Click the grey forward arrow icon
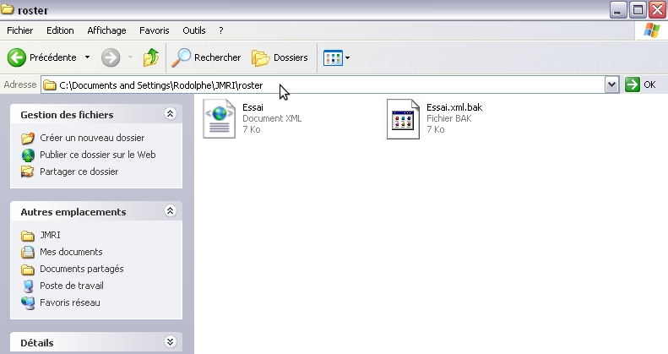This screenshot has height=354, width=668. [111, 57]
